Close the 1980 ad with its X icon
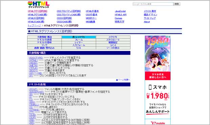The height and width of the screenshot is (125, 210). coord(169,37)
